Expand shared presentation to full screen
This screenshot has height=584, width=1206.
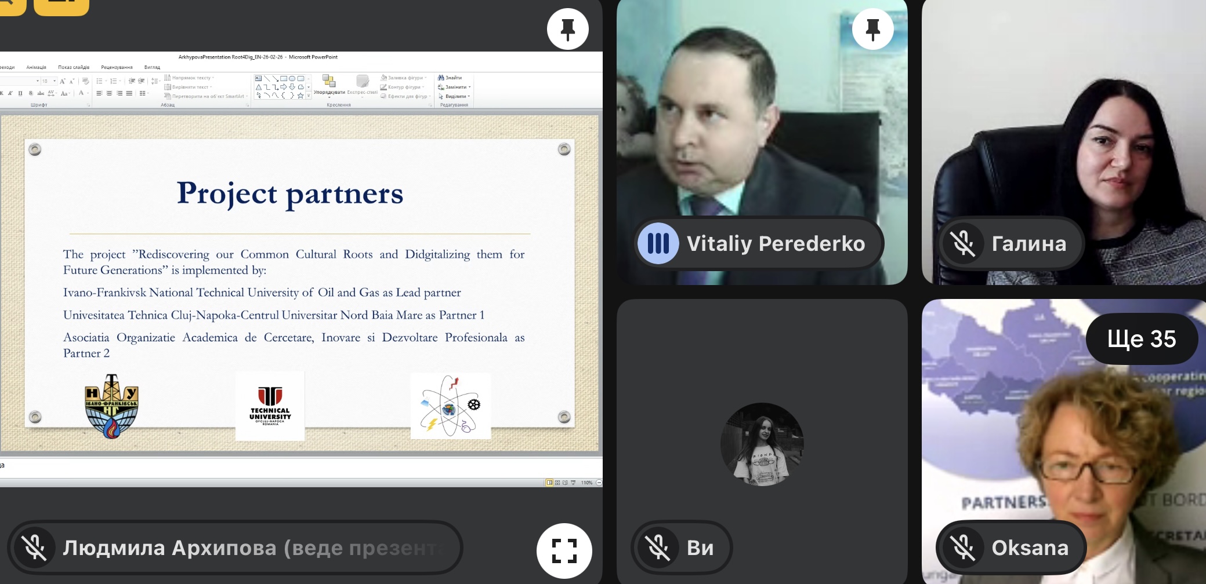tap(564, 550)
